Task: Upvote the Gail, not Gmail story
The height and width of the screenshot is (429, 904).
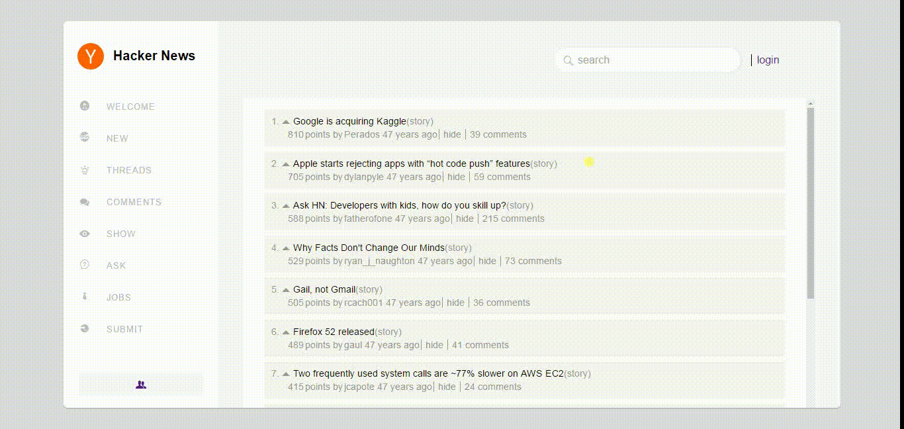Action: pos(286,290)
